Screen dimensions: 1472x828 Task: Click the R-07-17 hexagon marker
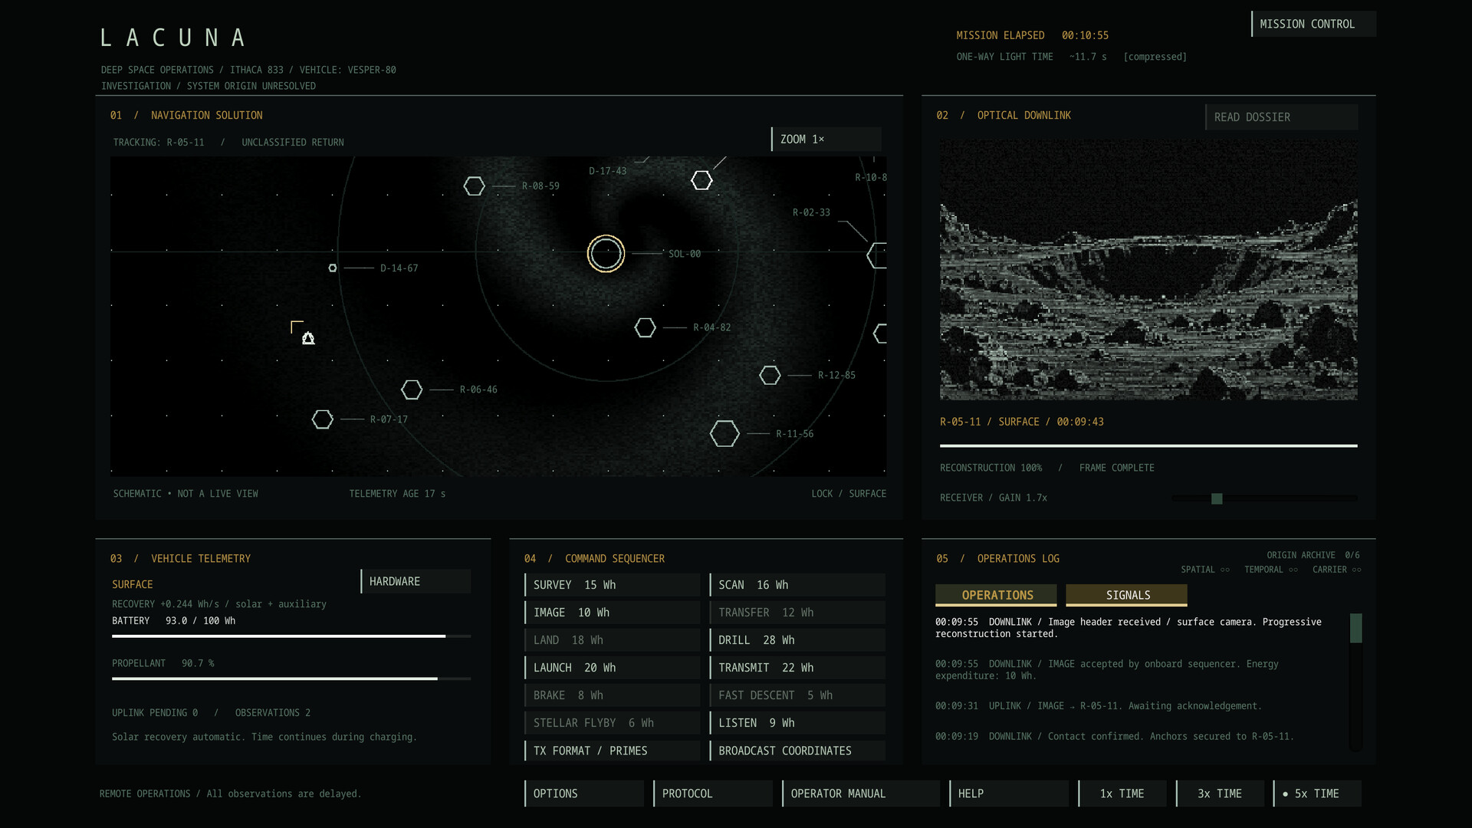coord(322,419)
